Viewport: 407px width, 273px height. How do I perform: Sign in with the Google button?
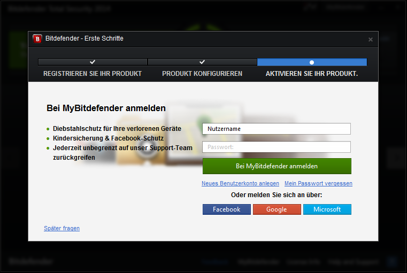click(x=277, y=209)
